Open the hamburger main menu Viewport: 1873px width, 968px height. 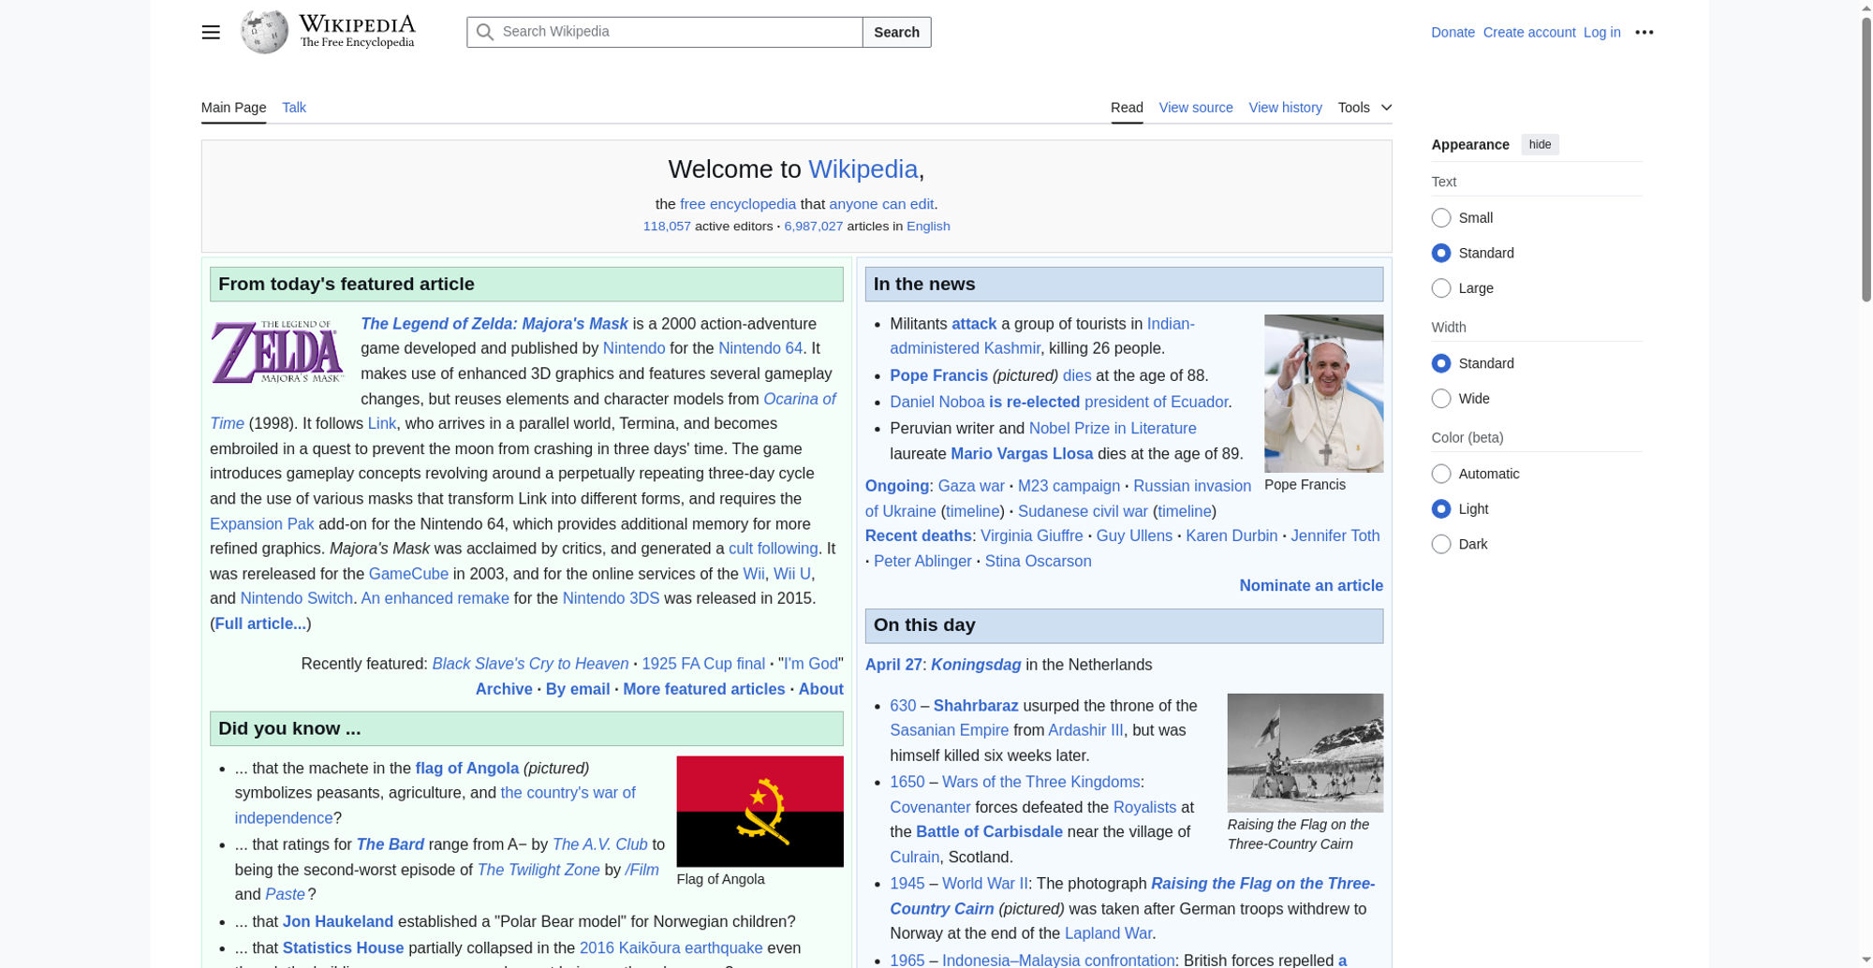pyautogui.click(x=211, y=32)
